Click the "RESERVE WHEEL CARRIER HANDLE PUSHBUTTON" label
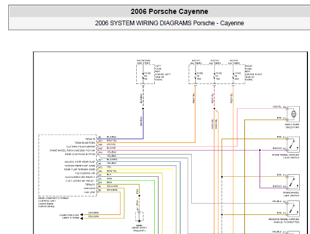This screenshot has width=310, height=234. (x=284, y=221)
